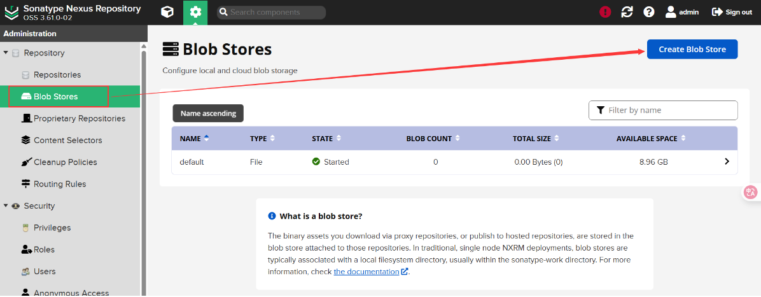
Task: Open Proprietary Repositories
Action: [80, 118]
